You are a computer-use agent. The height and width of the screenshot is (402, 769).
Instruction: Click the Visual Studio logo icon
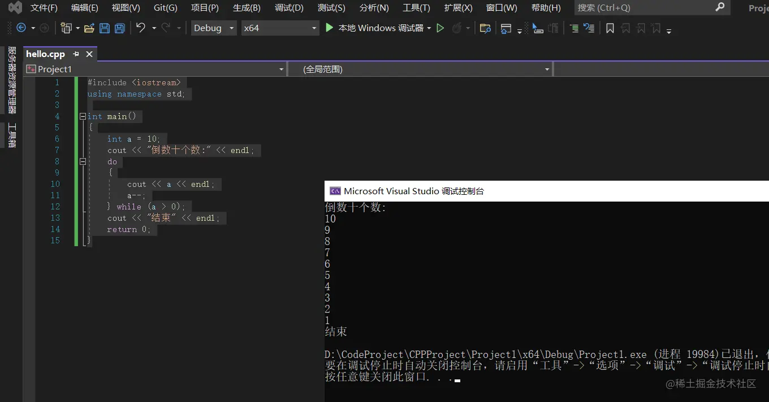[15, 7]
